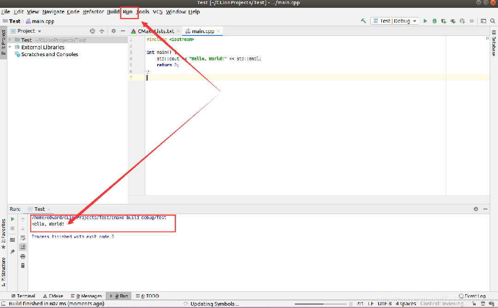The image size is (498, 308).
Task: Click the stop icon in main toolbar
Action: (x=472, y=21)
